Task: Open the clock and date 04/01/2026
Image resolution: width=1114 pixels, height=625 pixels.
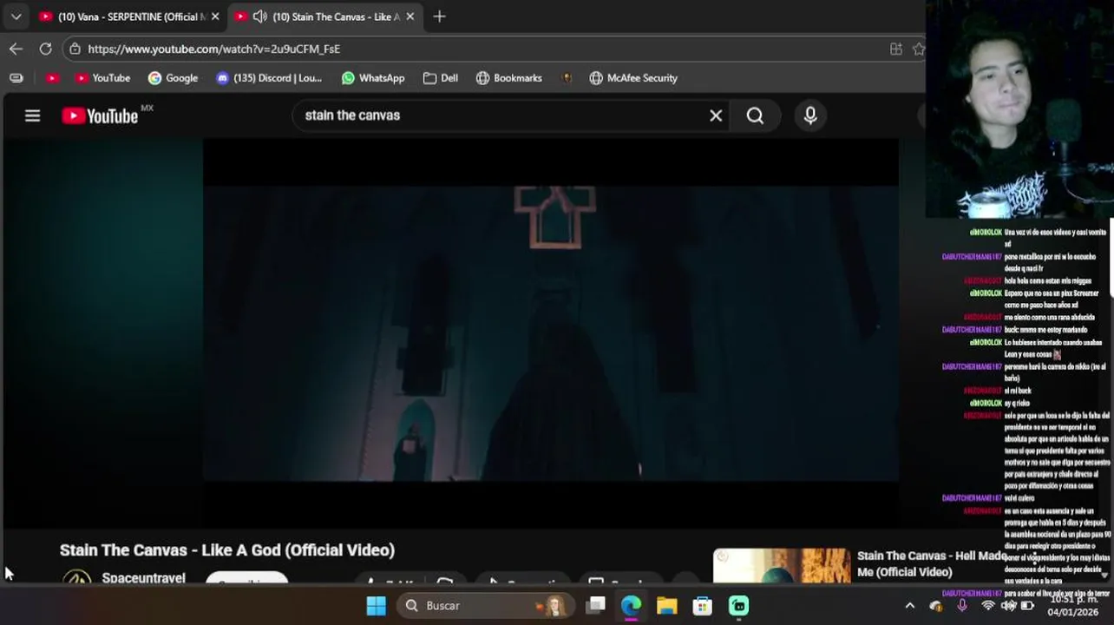Action: [1073, 605]
